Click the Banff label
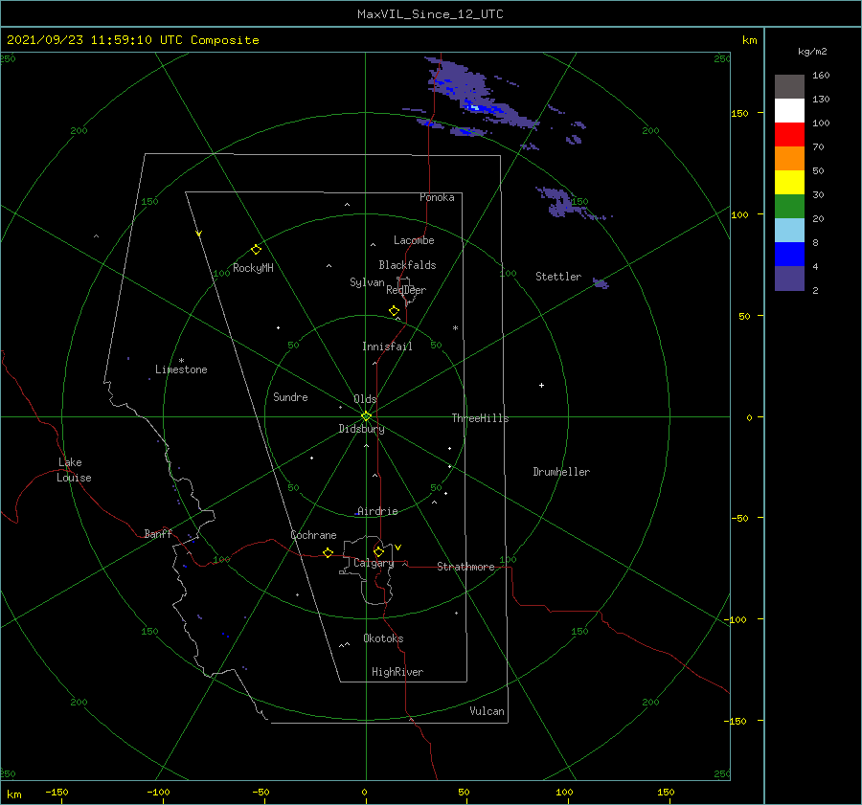Viewport: 862px width, 805px height. click(158, 533)
